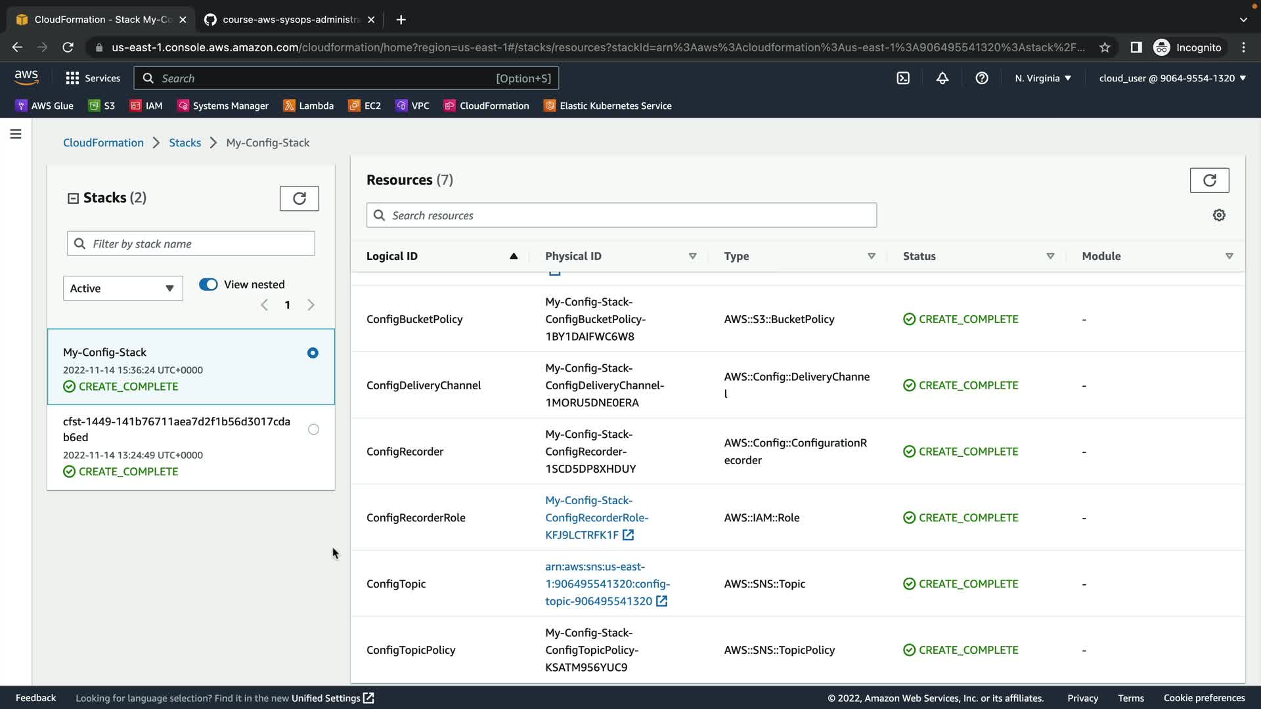Open the Services grid menu
1261x709 pixels.
click(x=93, y=78)
